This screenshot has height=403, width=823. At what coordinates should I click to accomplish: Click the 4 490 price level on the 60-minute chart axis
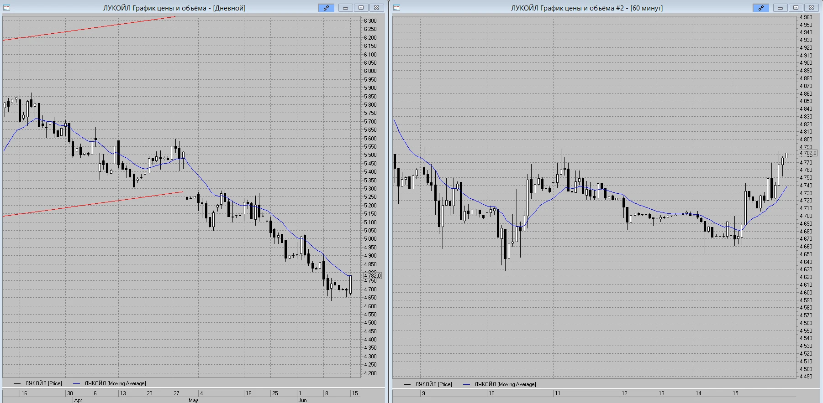806,377
